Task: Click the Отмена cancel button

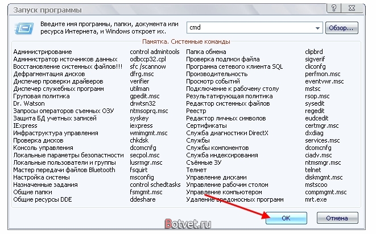Action: 337,218
